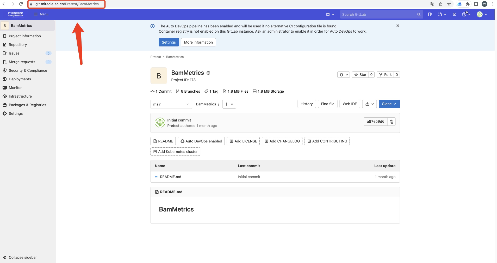Click the Issues icon in top navbar

(430, 14)
